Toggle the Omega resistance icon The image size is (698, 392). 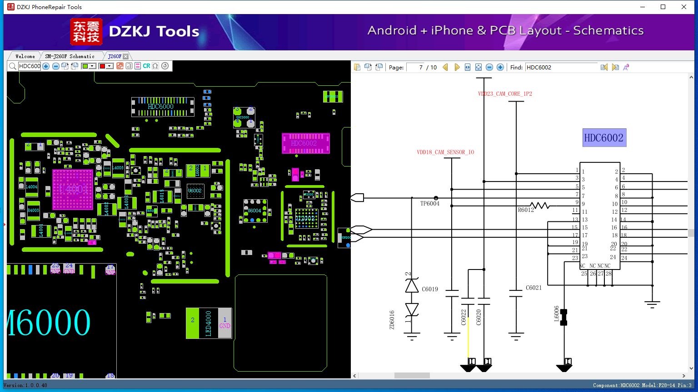click(x=155, y=66)
